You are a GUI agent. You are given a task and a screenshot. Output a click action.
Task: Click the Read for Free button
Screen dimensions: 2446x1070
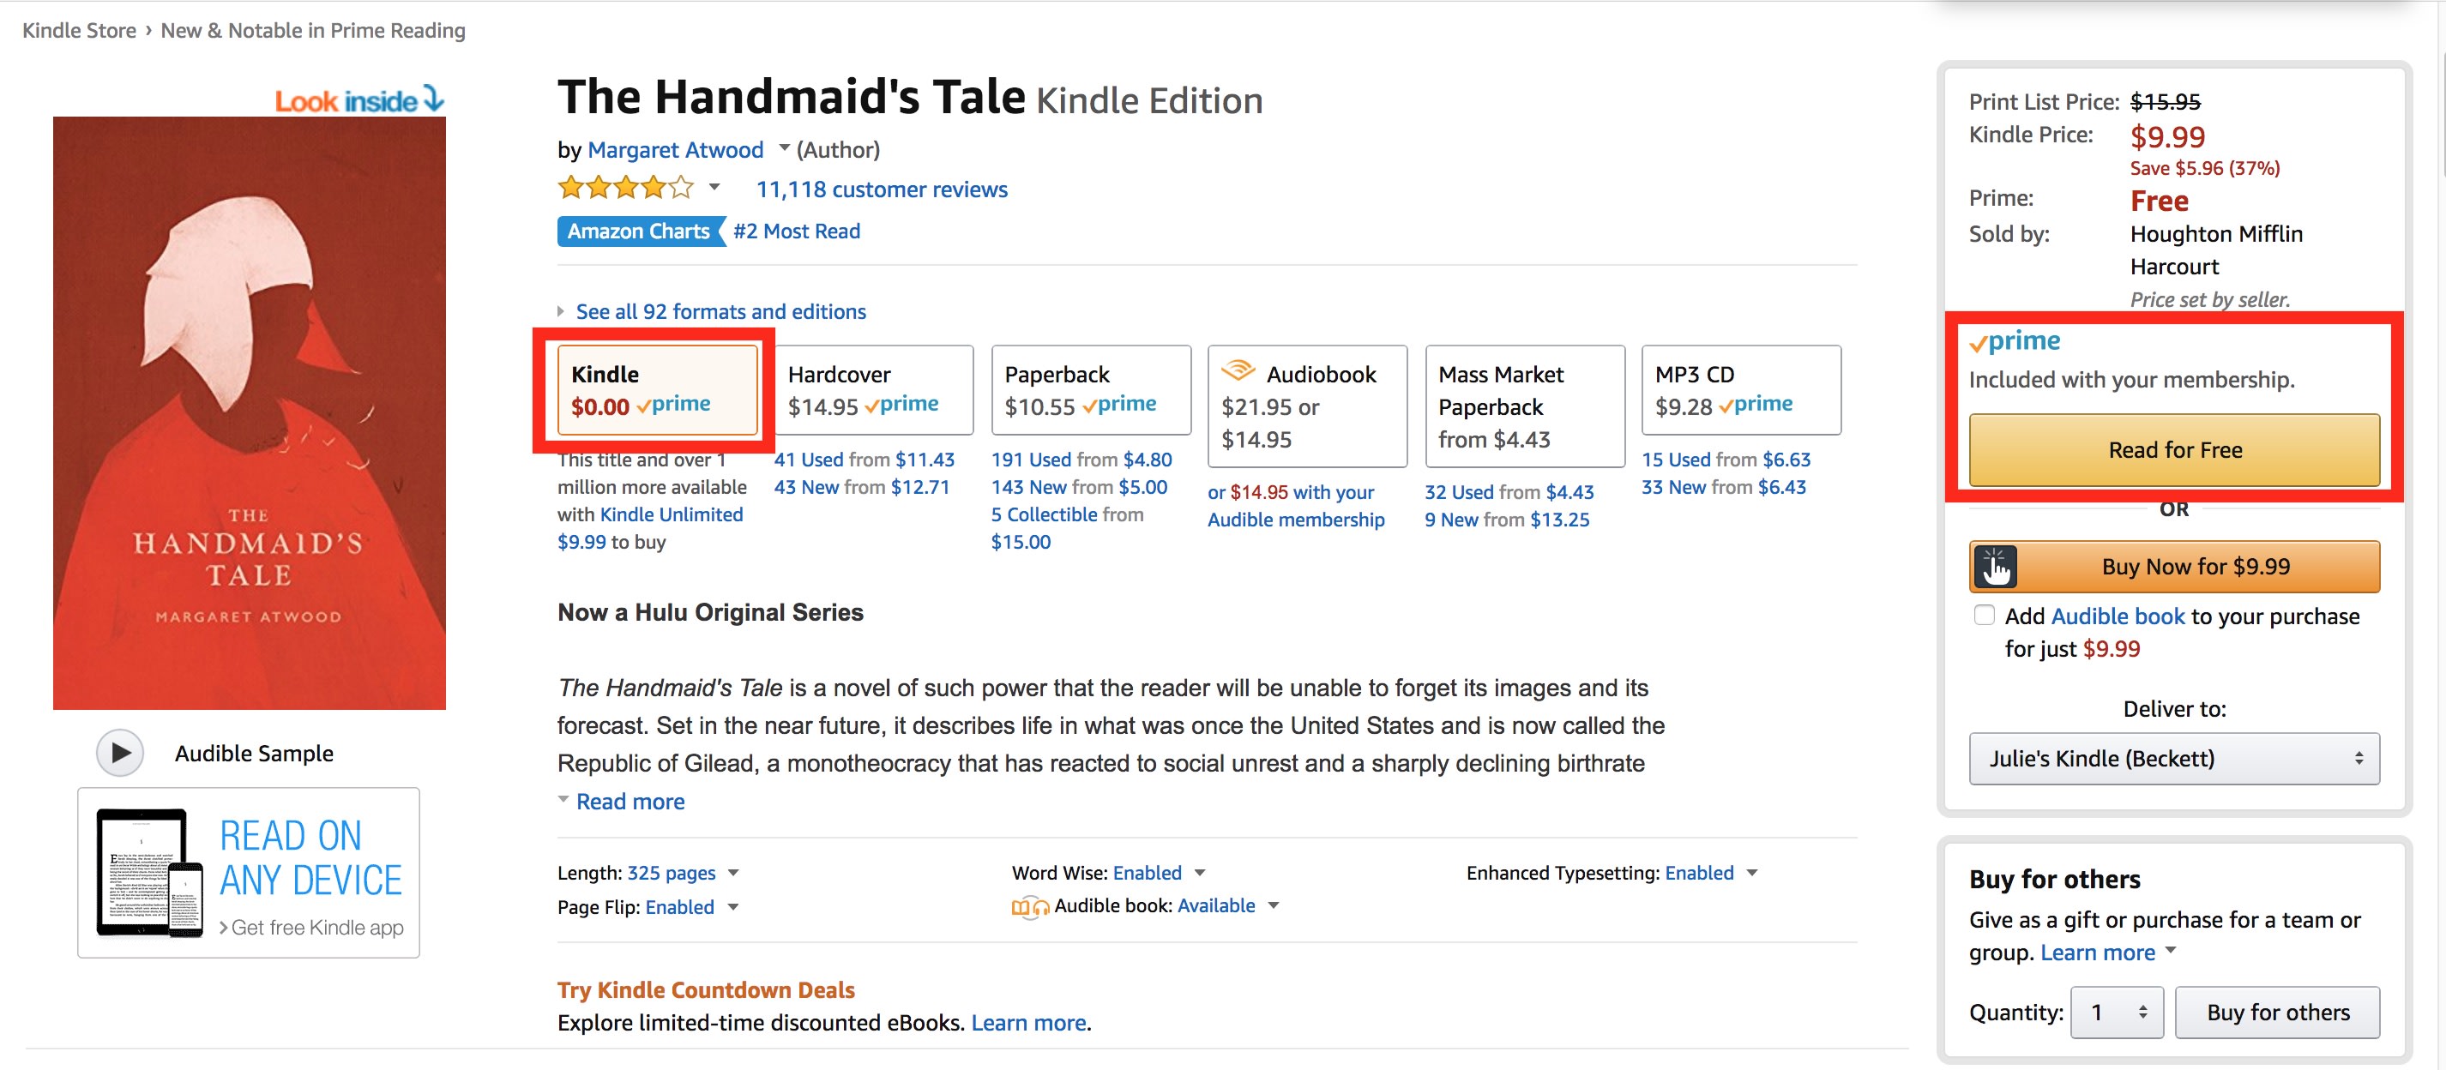coord(2173,450)
